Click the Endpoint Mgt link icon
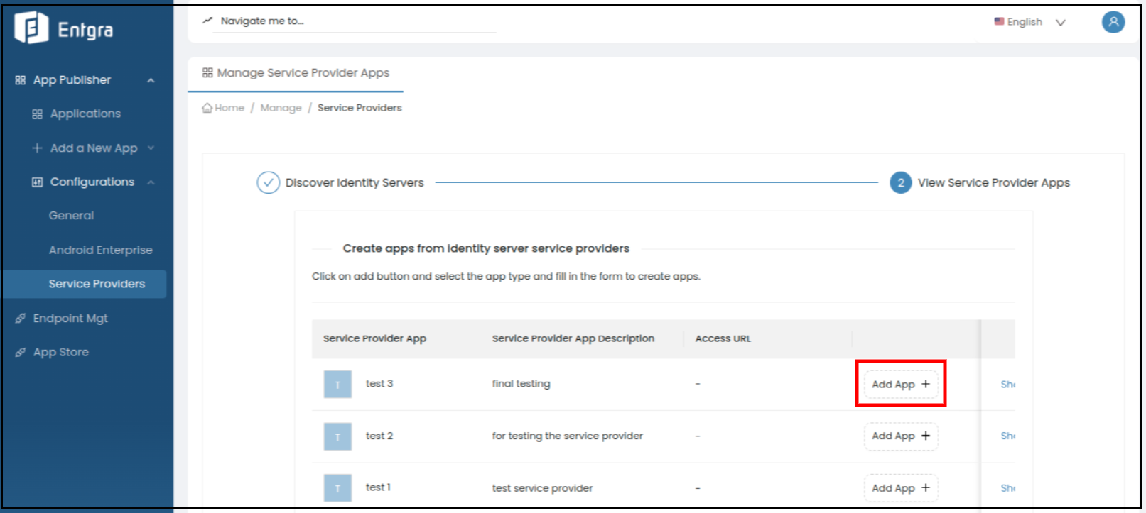Viewport: 1146px width, 513px height. pyautogui.click(x=21, y=319)
